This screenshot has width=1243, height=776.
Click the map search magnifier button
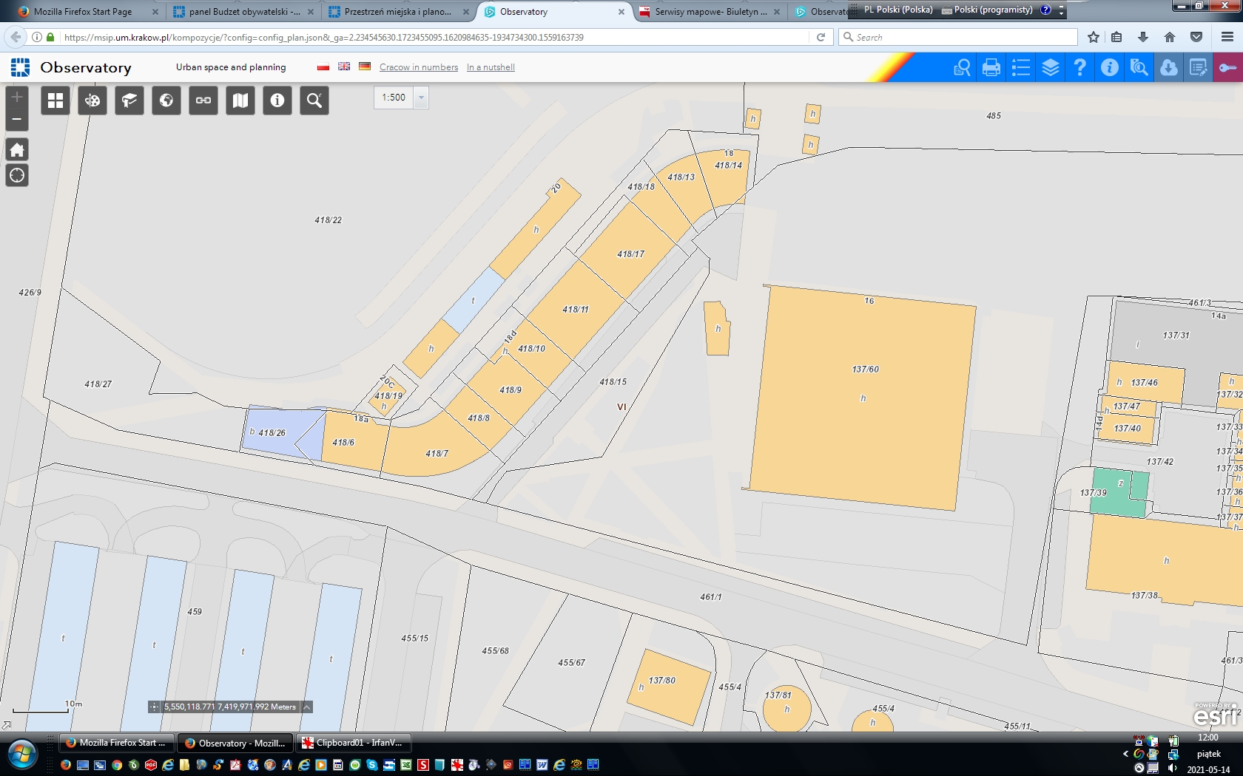click(314, 101)
